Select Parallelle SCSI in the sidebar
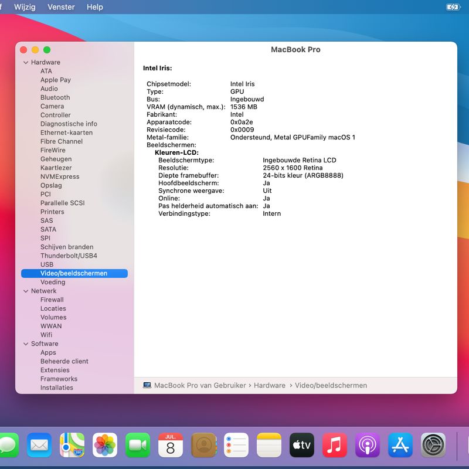This screenshot has width=469, height=469. pyautogui.click(x=63, y=203)
